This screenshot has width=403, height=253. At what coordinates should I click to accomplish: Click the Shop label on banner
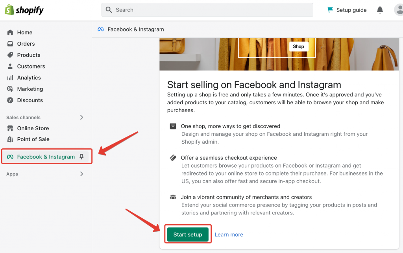(298, 46)
